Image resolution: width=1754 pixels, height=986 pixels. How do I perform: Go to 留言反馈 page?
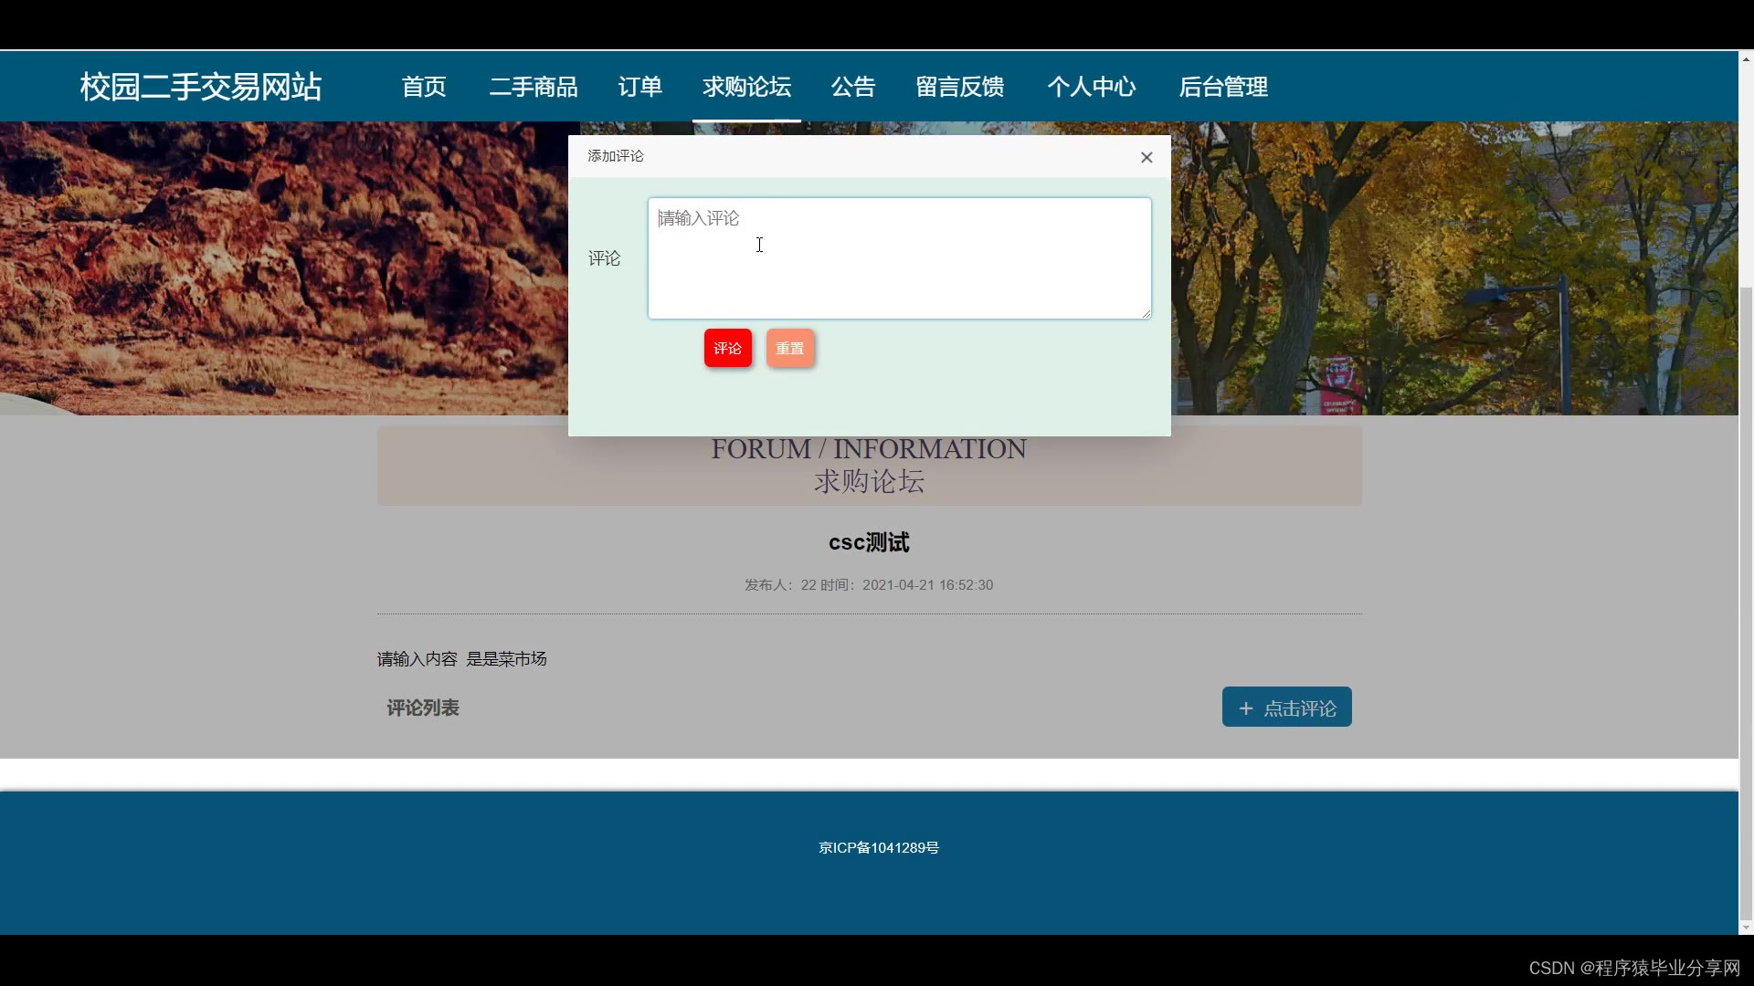(x=960, y=87)
